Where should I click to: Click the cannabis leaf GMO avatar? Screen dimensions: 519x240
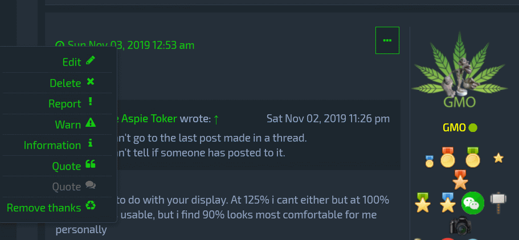459,69
